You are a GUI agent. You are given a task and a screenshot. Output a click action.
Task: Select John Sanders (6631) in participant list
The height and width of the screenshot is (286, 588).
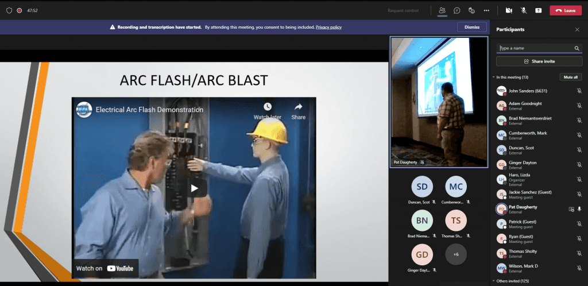(539, 91)
